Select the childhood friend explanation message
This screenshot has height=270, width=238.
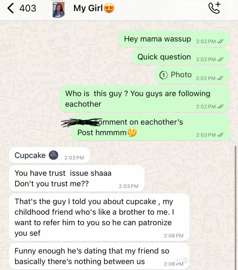(x=99, y=217)
